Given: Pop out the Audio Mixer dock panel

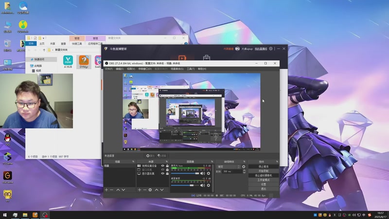Looking at the screenshot, I should pyautogui.click(x=212, y=162).
